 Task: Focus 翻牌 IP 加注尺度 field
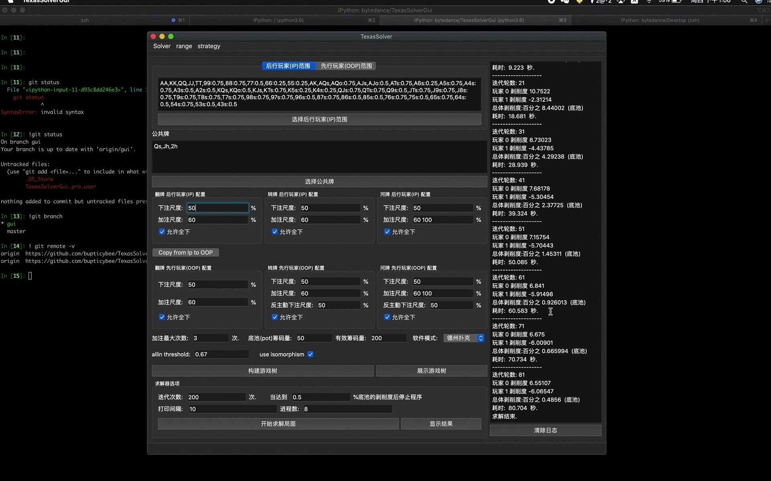click(218, 220)
